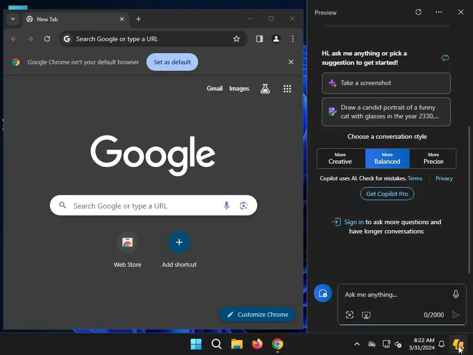This screenshot has width=473, height=355.
Task: Go forward in Chrome
Action: tap(30, 39)
